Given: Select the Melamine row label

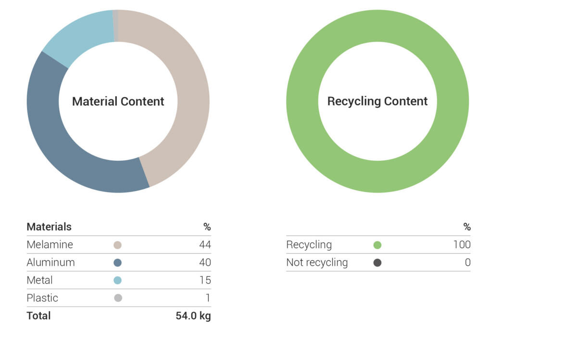Looking at the screenshot, I should point(50,245).
